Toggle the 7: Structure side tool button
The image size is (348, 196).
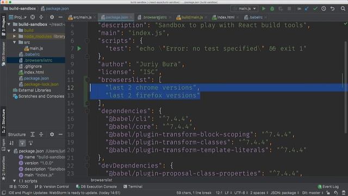pyautogui.click(x=3, y=121)
